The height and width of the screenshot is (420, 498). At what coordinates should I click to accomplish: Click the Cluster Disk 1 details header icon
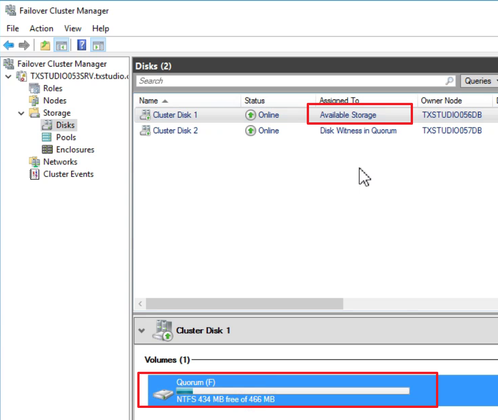pyautogui.click(x=163, y=330)
